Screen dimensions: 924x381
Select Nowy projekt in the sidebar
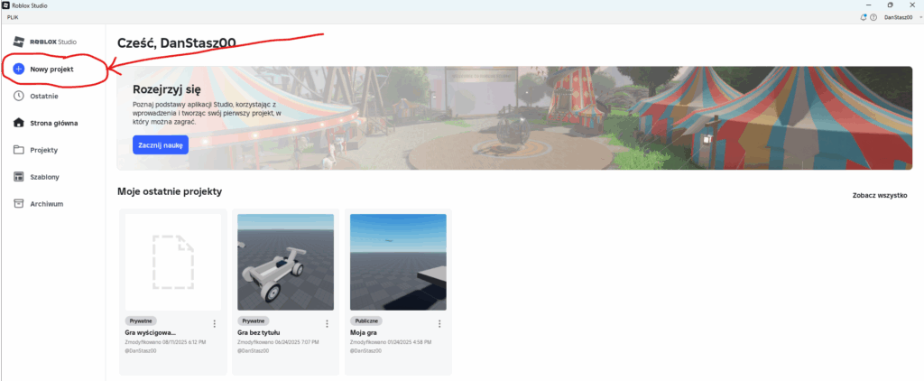coord(53,69)
